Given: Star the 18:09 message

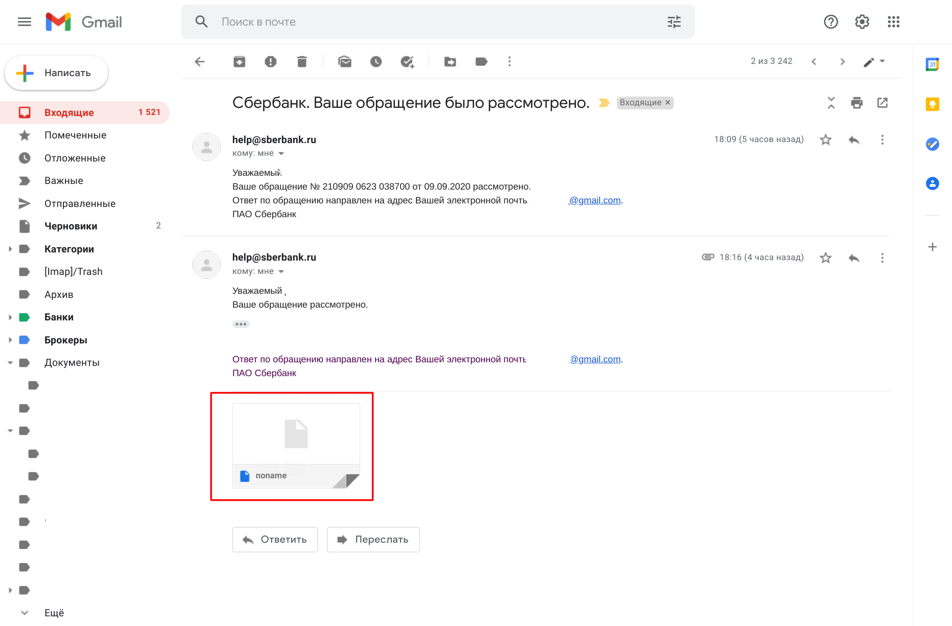Looking at the screenshot, I should (x=826, y=140).
